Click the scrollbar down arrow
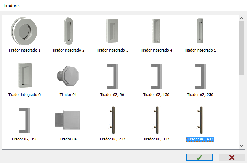The height and width of the screenshot is (163, 247). pos(241,146)
